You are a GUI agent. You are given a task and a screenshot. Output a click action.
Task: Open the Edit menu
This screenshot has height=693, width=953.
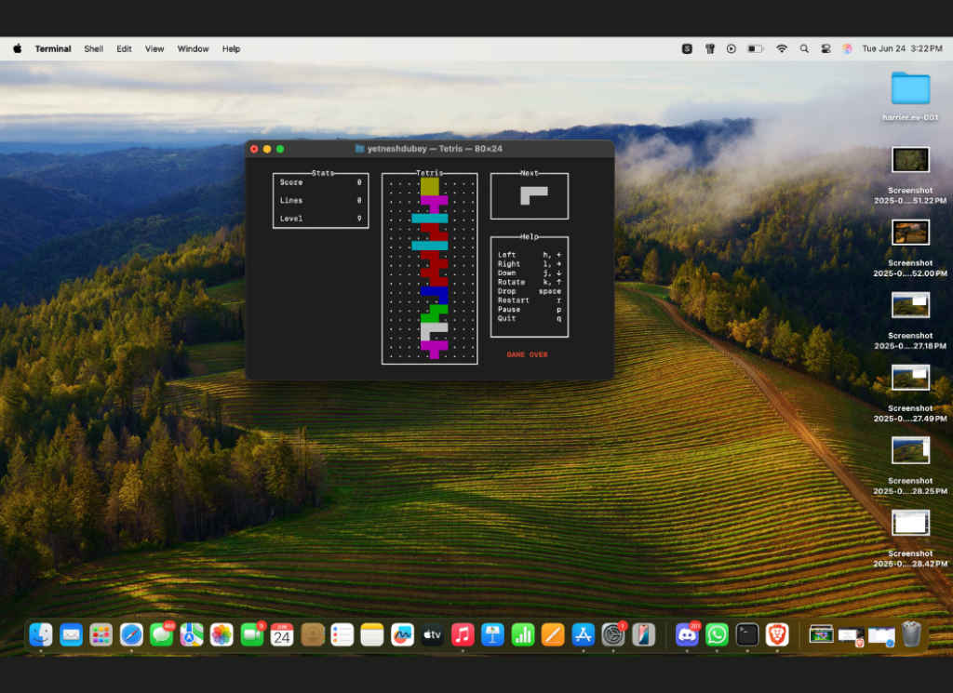click(x=124, y=48)
